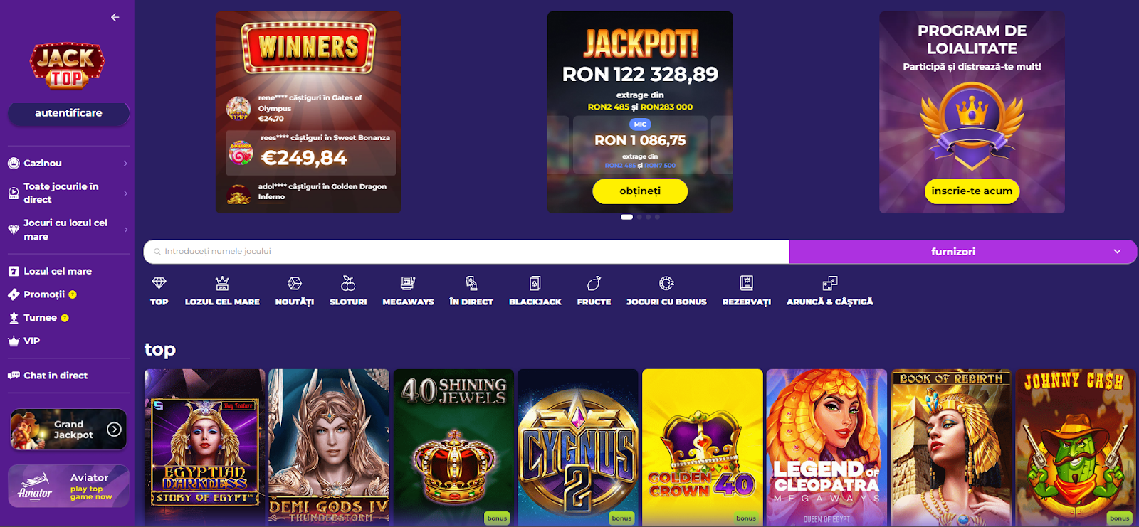Viewport: 1139px width, 527px height.
Task: Select the TOP diamond category icon
Action: (159, 284)
